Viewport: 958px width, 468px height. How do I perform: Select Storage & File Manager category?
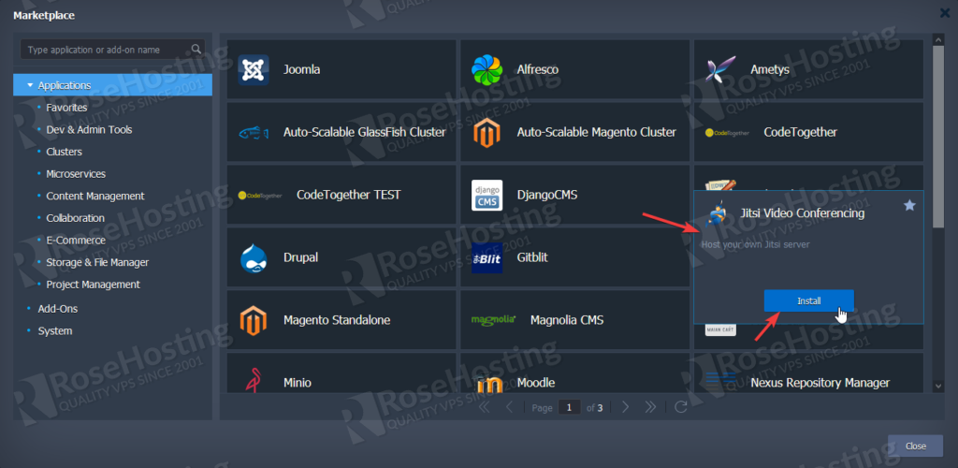click(x=97, y=262)
